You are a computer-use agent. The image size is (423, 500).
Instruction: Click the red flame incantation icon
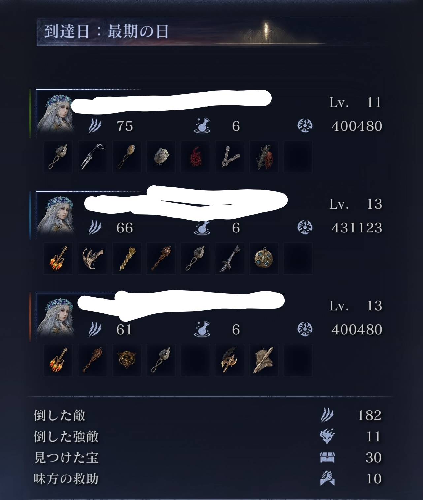(195, 157)
